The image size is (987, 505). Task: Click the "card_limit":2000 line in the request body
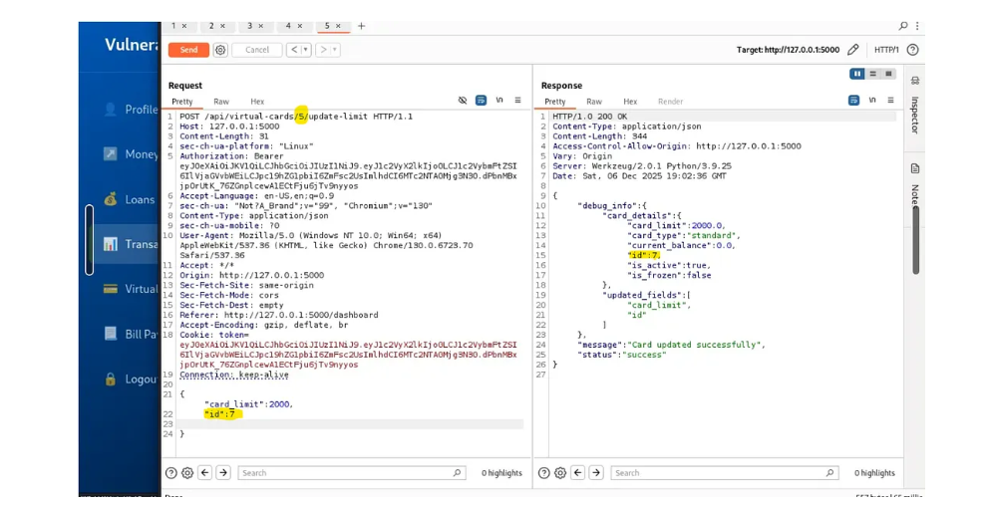click(249, 404)
